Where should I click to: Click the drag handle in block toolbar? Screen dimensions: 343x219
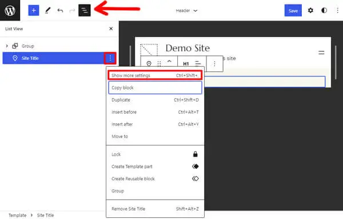coord(159,64)
